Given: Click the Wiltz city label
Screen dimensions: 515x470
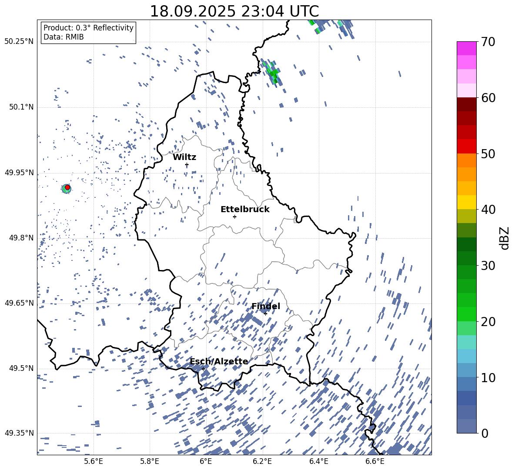Looking at the screenshot, I should point(184,157).
